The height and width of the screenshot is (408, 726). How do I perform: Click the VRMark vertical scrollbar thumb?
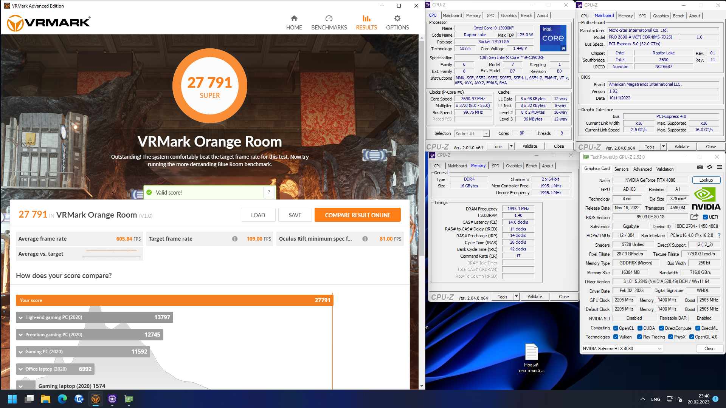tap(422, 147)
